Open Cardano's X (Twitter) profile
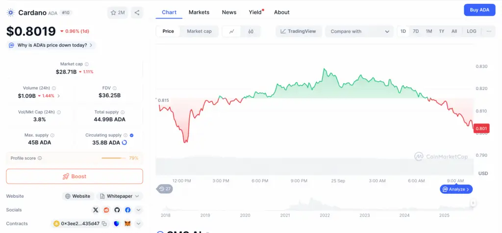Image resolution: width=502 pixels, height=233 pixels. point(96,210)
